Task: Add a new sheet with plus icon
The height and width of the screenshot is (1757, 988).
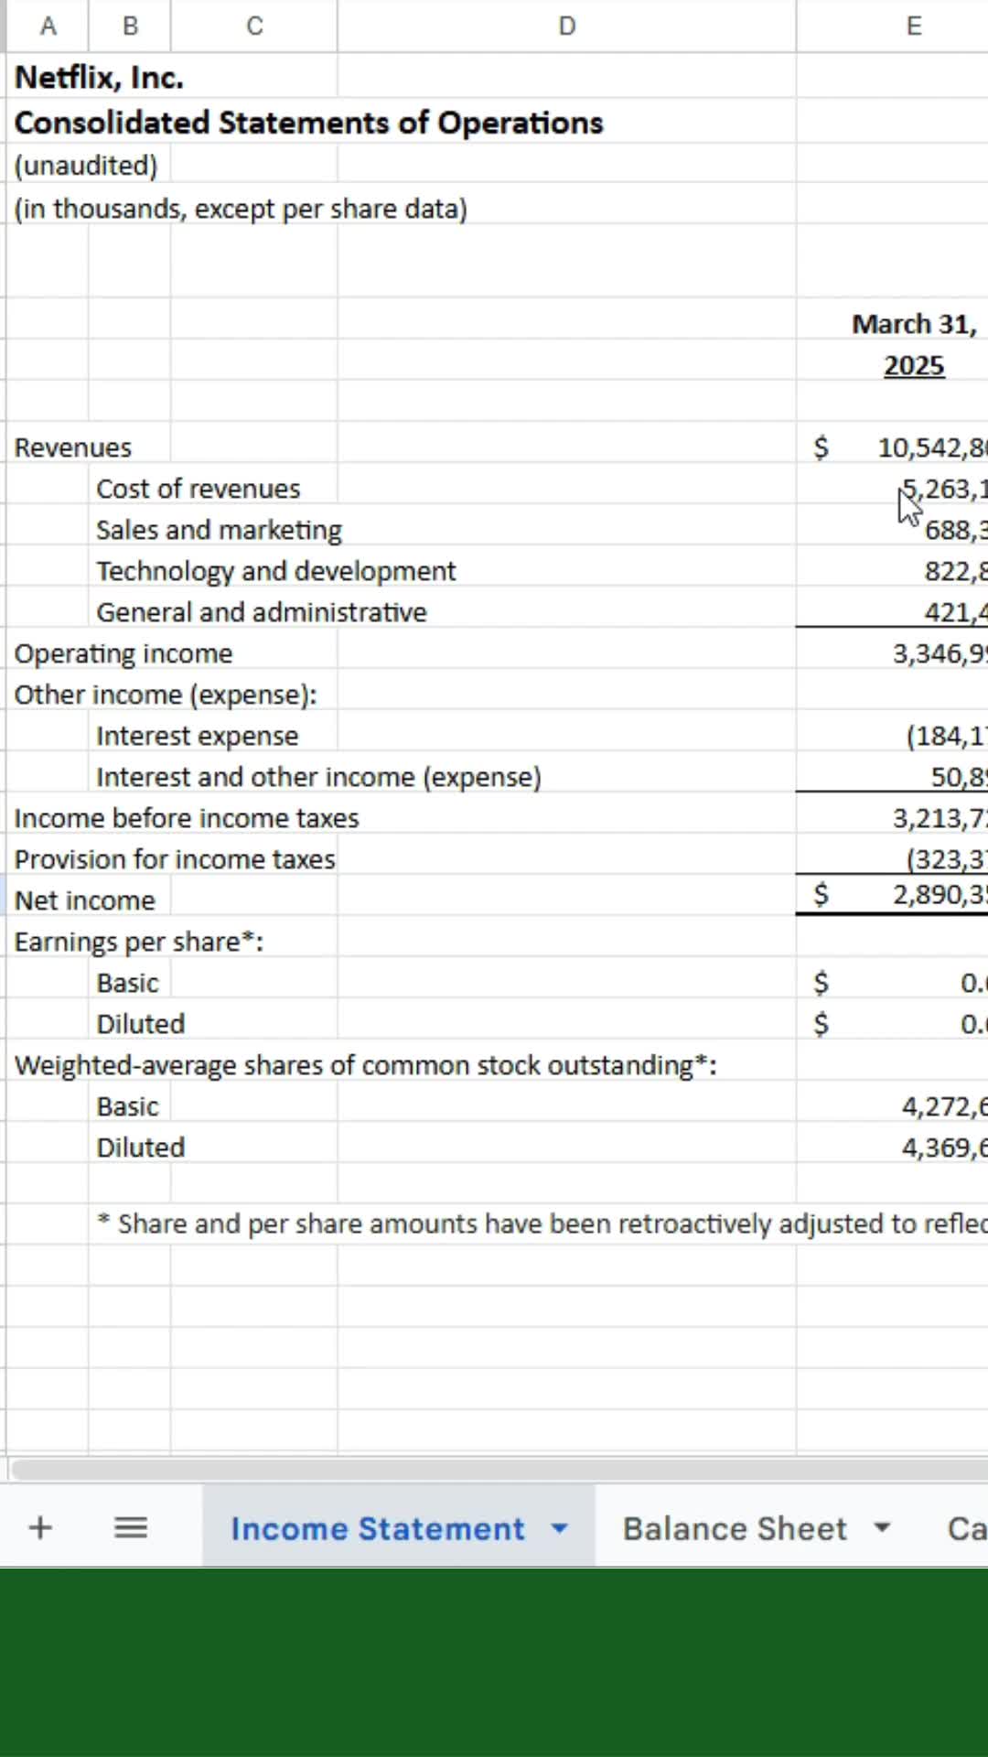Action: pos(40,1527)
